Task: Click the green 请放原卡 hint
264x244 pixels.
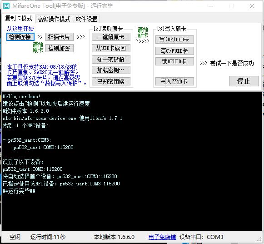Action: coord(38,47)
